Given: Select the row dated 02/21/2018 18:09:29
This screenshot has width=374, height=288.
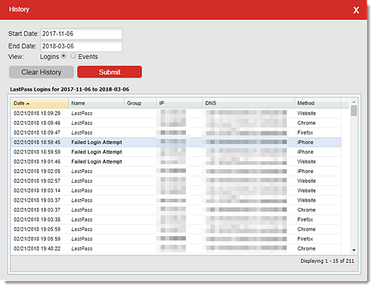Looking at the screenshot, I should click(x=176, y=113).
